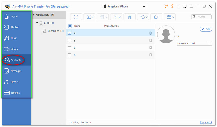This screenshot has width=217, height=127.
Task: Collapse the Local tree node
Action: tap(37, 23)
